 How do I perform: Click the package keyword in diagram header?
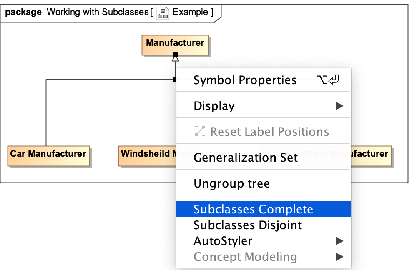23,12
